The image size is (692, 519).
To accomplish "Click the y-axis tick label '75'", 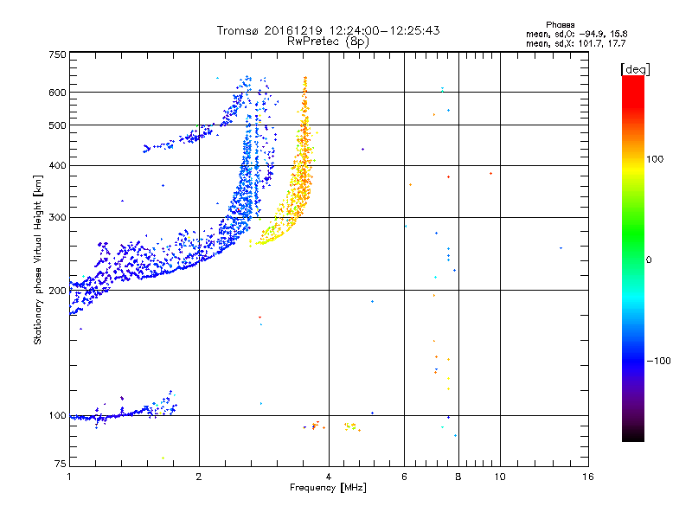I will point(61,464).
